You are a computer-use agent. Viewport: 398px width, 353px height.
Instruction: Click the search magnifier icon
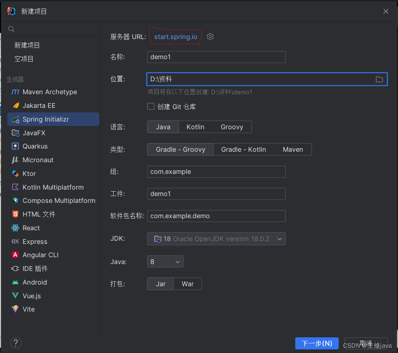click(x=11, y=29)
